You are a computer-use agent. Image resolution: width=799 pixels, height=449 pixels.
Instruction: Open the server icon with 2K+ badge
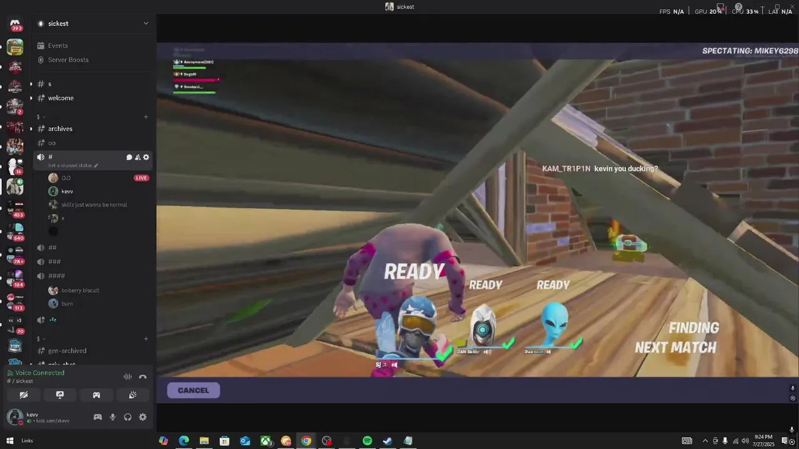point(15,254)
